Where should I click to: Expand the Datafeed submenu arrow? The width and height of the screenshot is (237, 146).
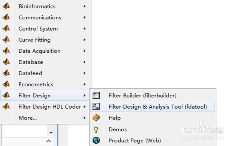(84, 73)
